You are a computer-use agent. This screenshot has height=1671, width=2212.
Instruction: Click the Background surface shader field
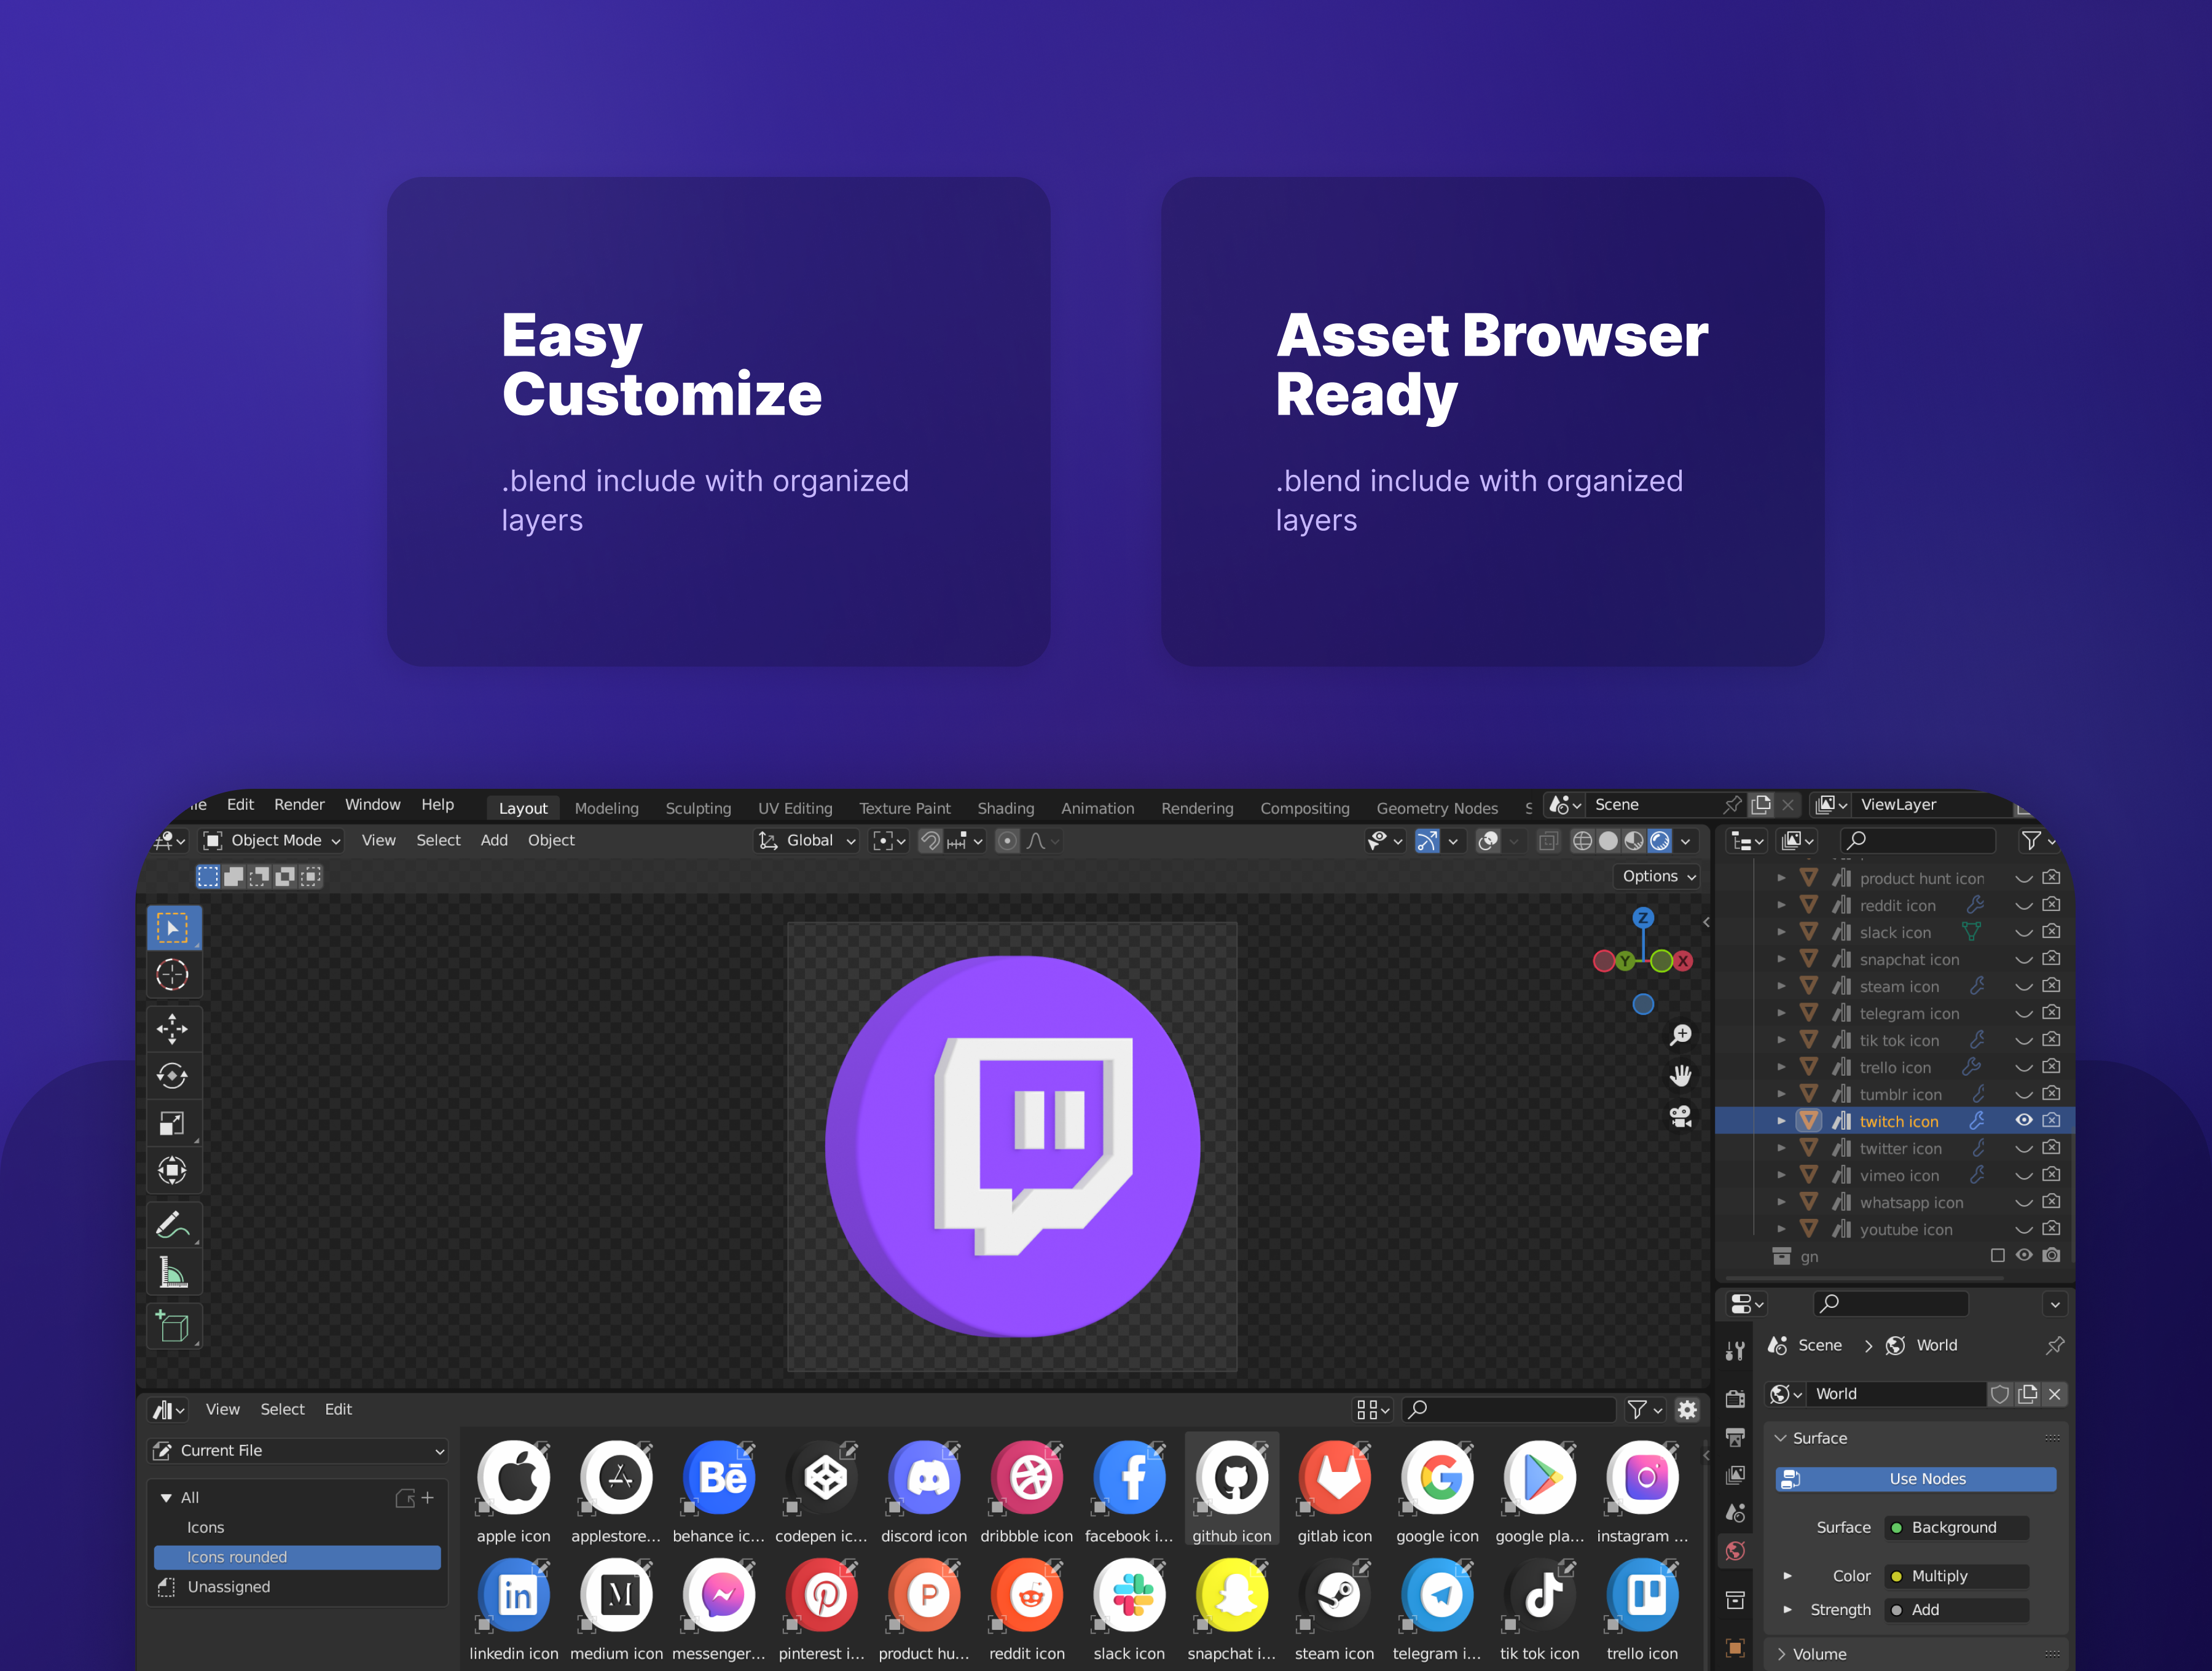pyautogui.click(x=1956, y=1527)
